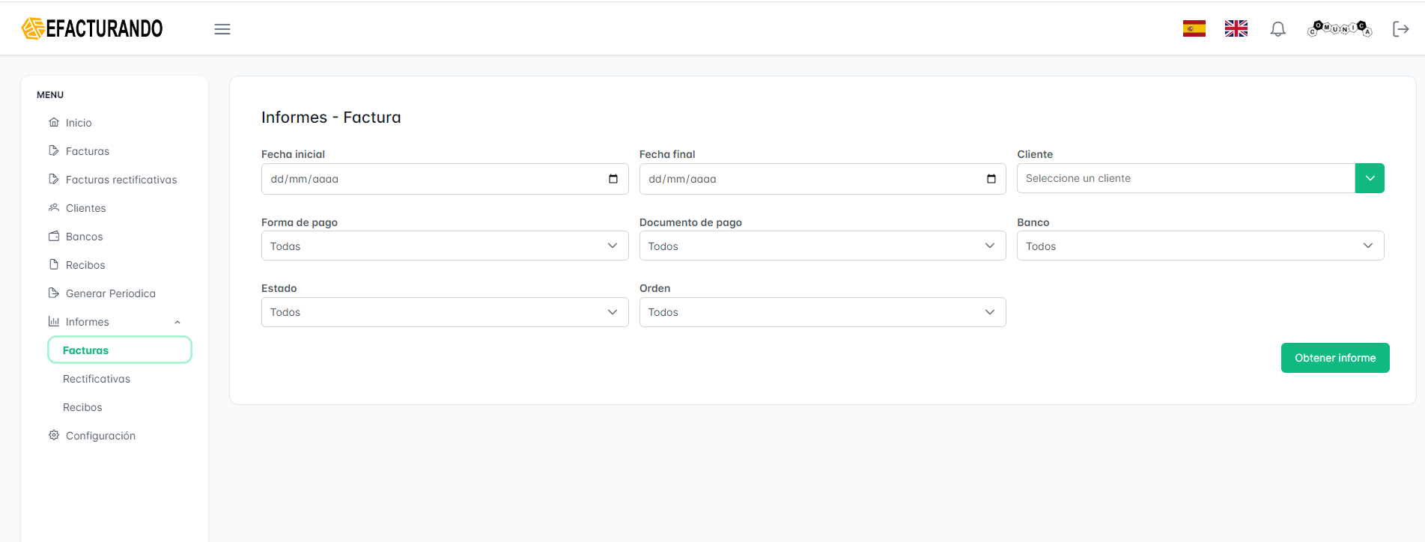Open the Orden dropdown
1425x542 pixels.
821,312
